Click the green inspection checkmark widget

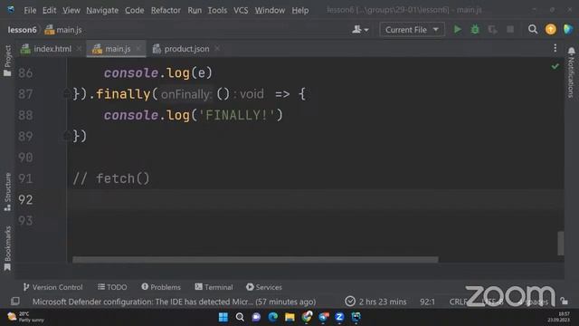(555, 66)
